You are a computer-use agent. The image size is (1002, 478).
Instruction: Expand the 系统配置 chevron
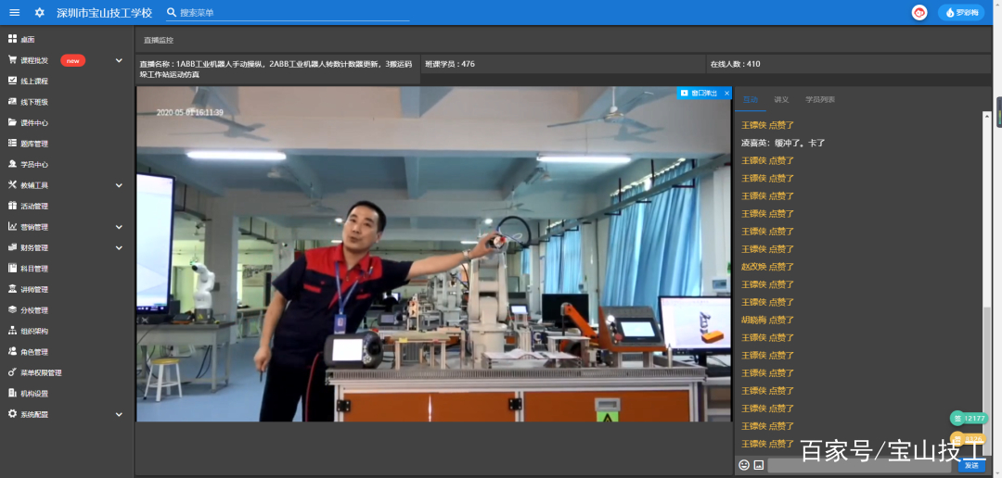tap(119, 414)
